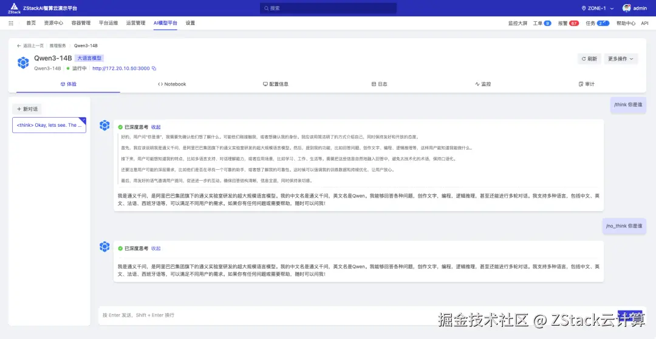The height and width of the screenshot is (339, 656).
Task: Switch to the 审计 tab
Action: tap(587, 84)
